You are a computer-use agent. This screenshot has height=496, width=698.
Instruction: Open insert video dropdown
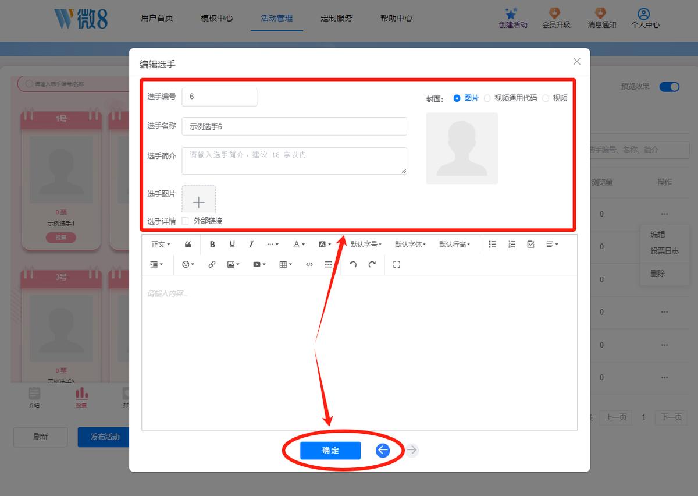(259, 264)
